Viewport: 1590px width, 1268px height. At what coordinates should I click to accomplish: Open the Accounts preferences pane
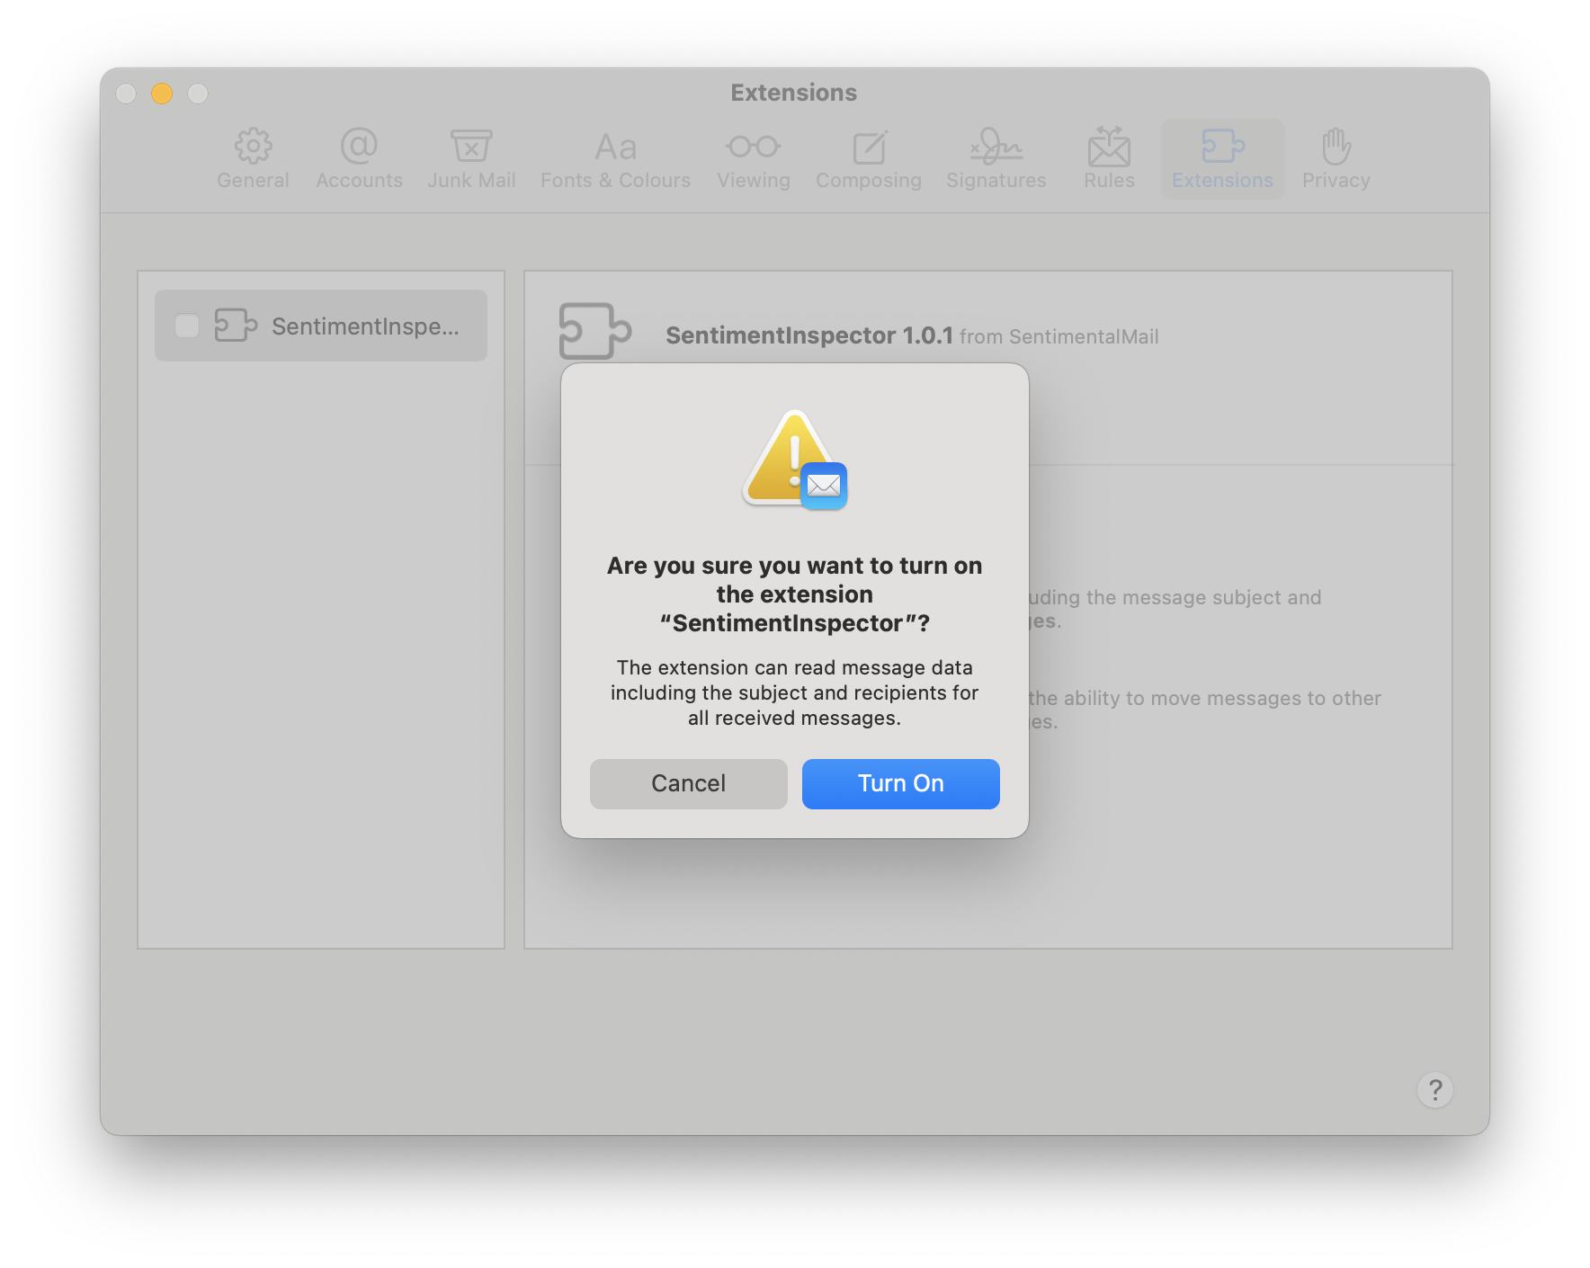click(x=359, y=159)
